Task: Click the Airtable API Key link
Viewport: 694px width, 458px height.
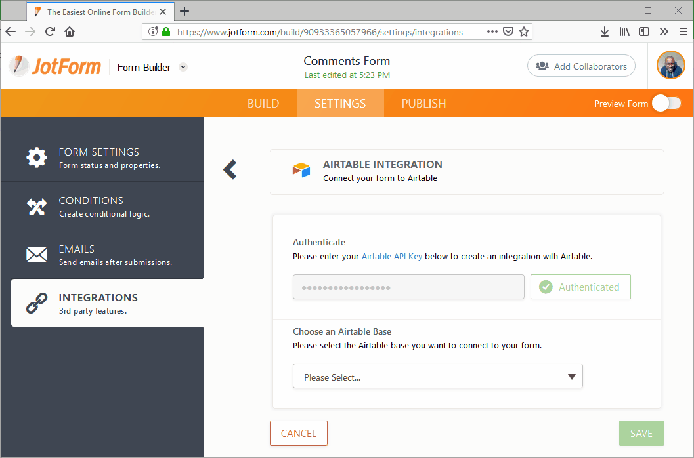Action: pos(392,257)
